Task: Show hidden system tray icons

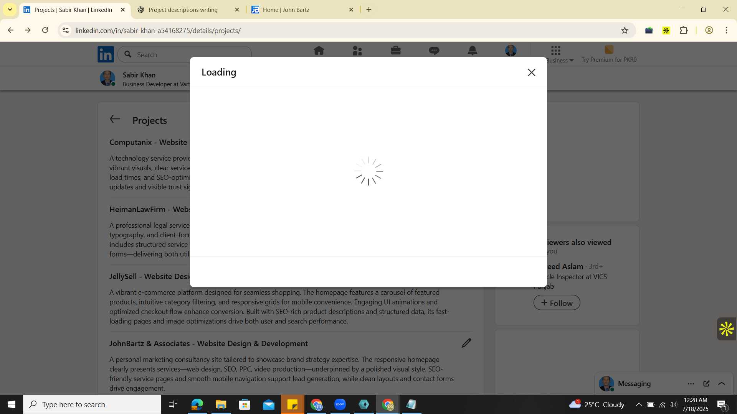Action: pos(639,404)
